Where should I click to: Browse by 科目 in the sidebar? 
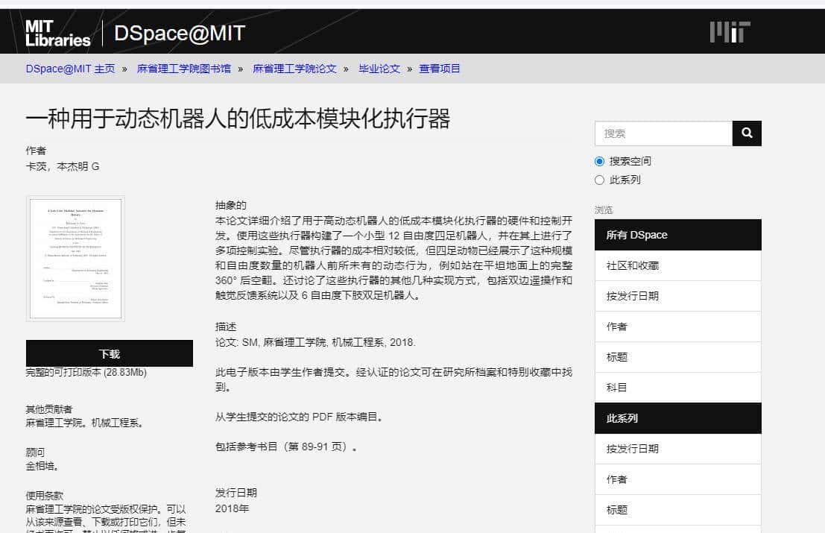[616, 387]
